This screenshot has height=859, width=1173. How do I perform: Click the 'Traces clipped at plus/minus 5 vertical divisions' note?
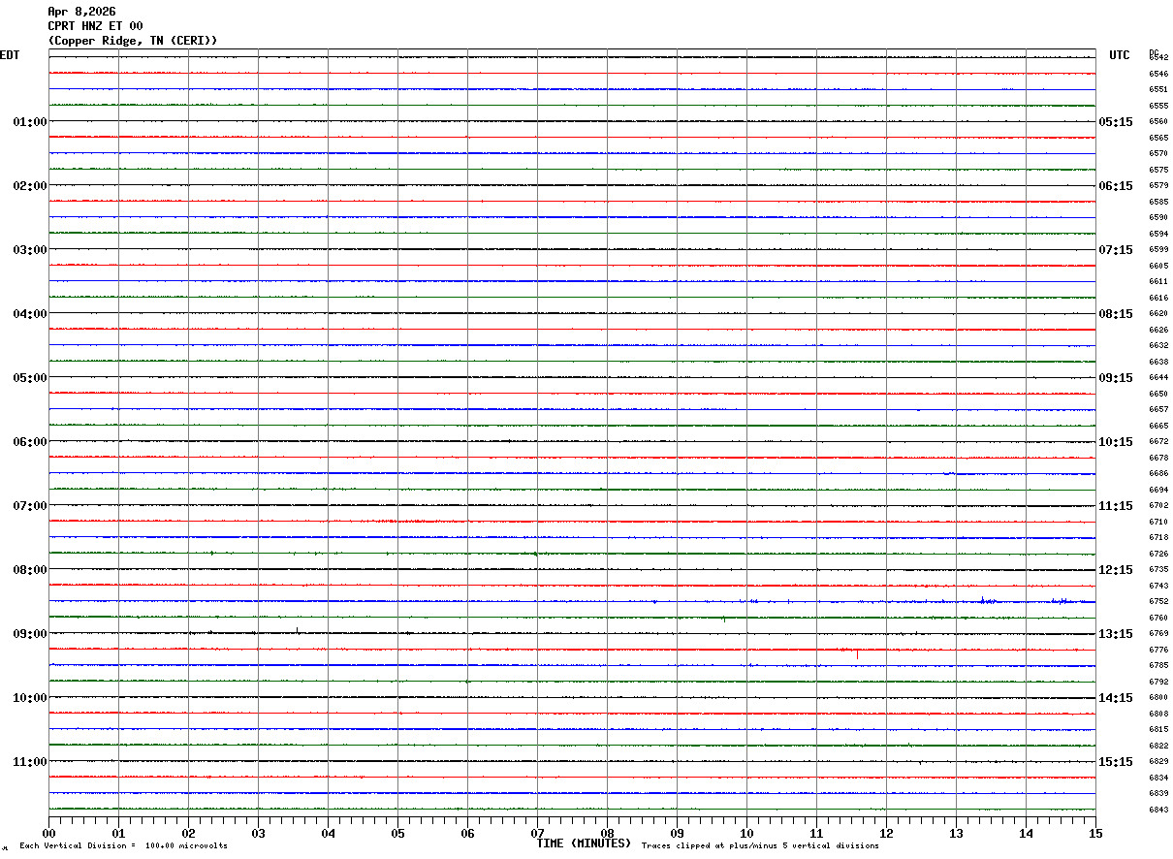click(760, 846)
